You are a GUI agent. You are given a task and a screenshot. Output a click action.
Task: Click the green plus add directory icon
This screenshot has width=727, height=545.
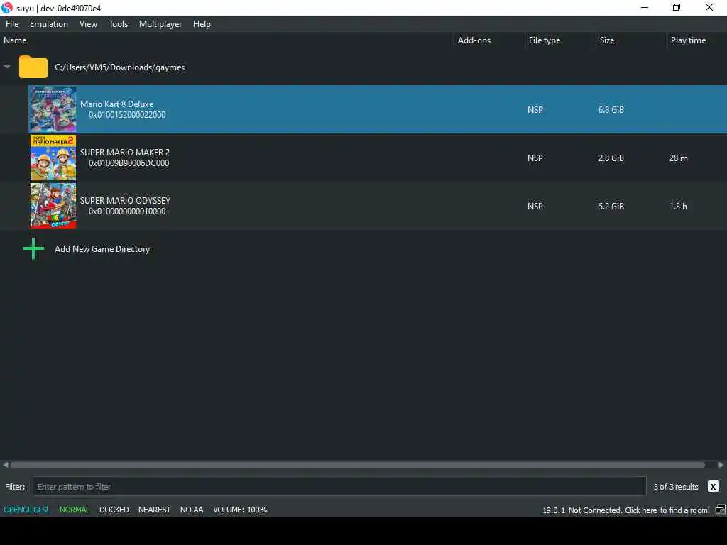[33, 249]
